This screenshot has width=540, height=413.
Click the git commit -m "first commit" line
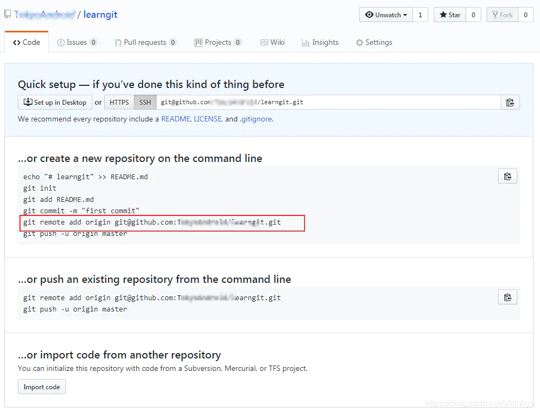coord(82,211)
